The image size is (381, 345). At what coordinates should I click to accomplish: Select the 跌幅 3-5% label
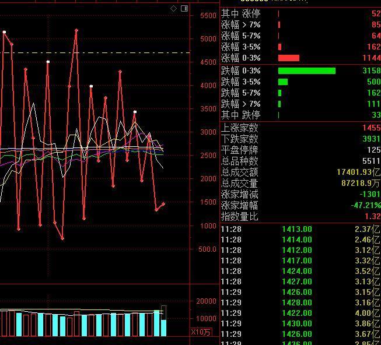(x=240, y=82)
